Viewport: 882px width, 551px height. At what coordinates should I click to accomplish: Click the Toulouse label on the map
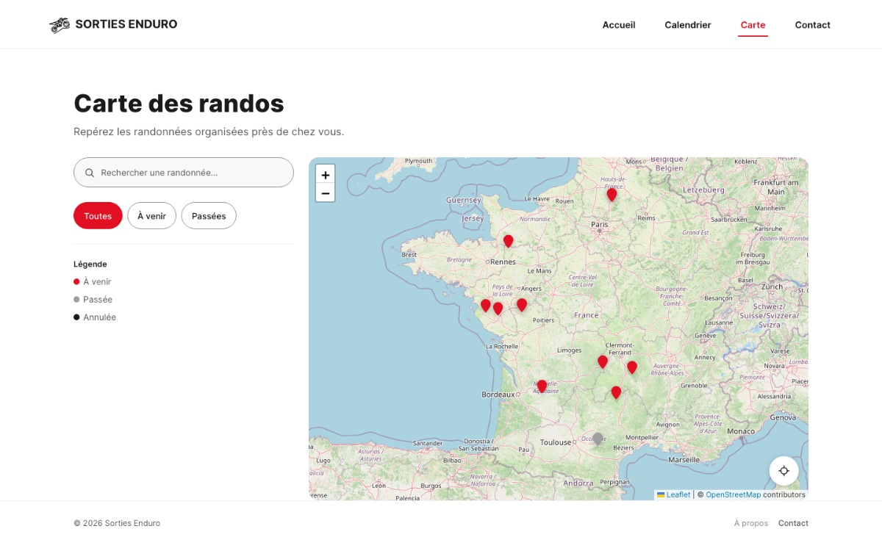tap(556, 442)
